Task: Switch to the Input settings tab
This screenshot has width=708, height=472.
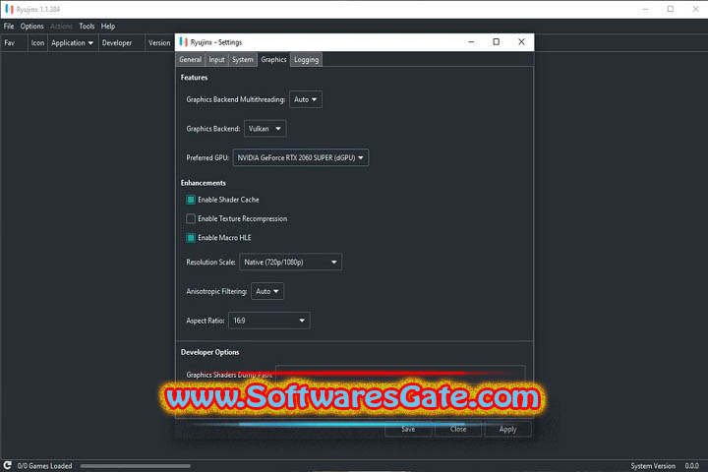Action: point(216,60)
